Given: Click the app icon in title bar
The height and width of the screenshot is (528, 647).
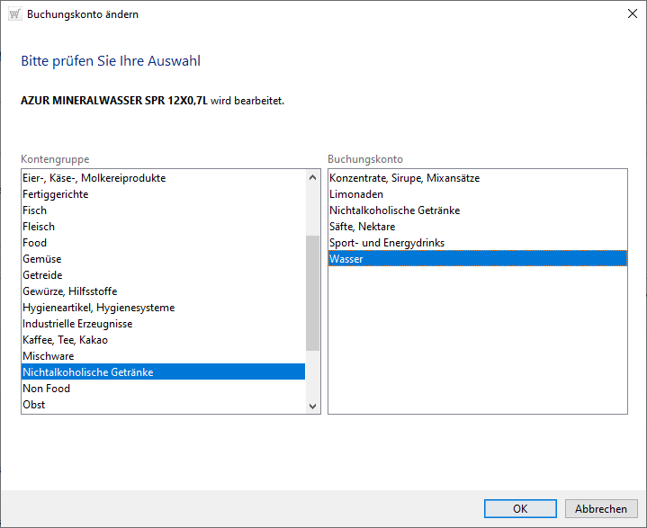Looking at the screenshot, I should coord(14,14).
